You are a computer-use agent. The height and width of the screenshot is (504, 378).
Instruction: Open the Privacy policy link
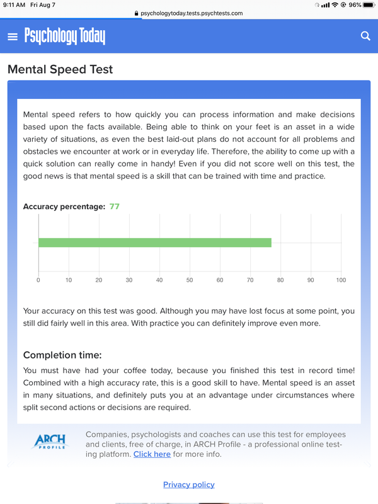point(188,484)
